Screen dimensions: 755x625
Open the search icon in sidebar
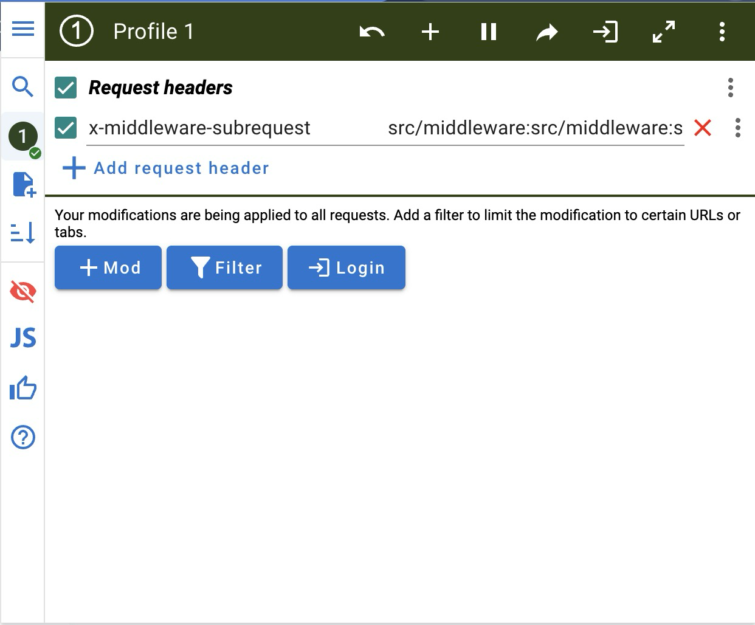click(x=23, y=87)
